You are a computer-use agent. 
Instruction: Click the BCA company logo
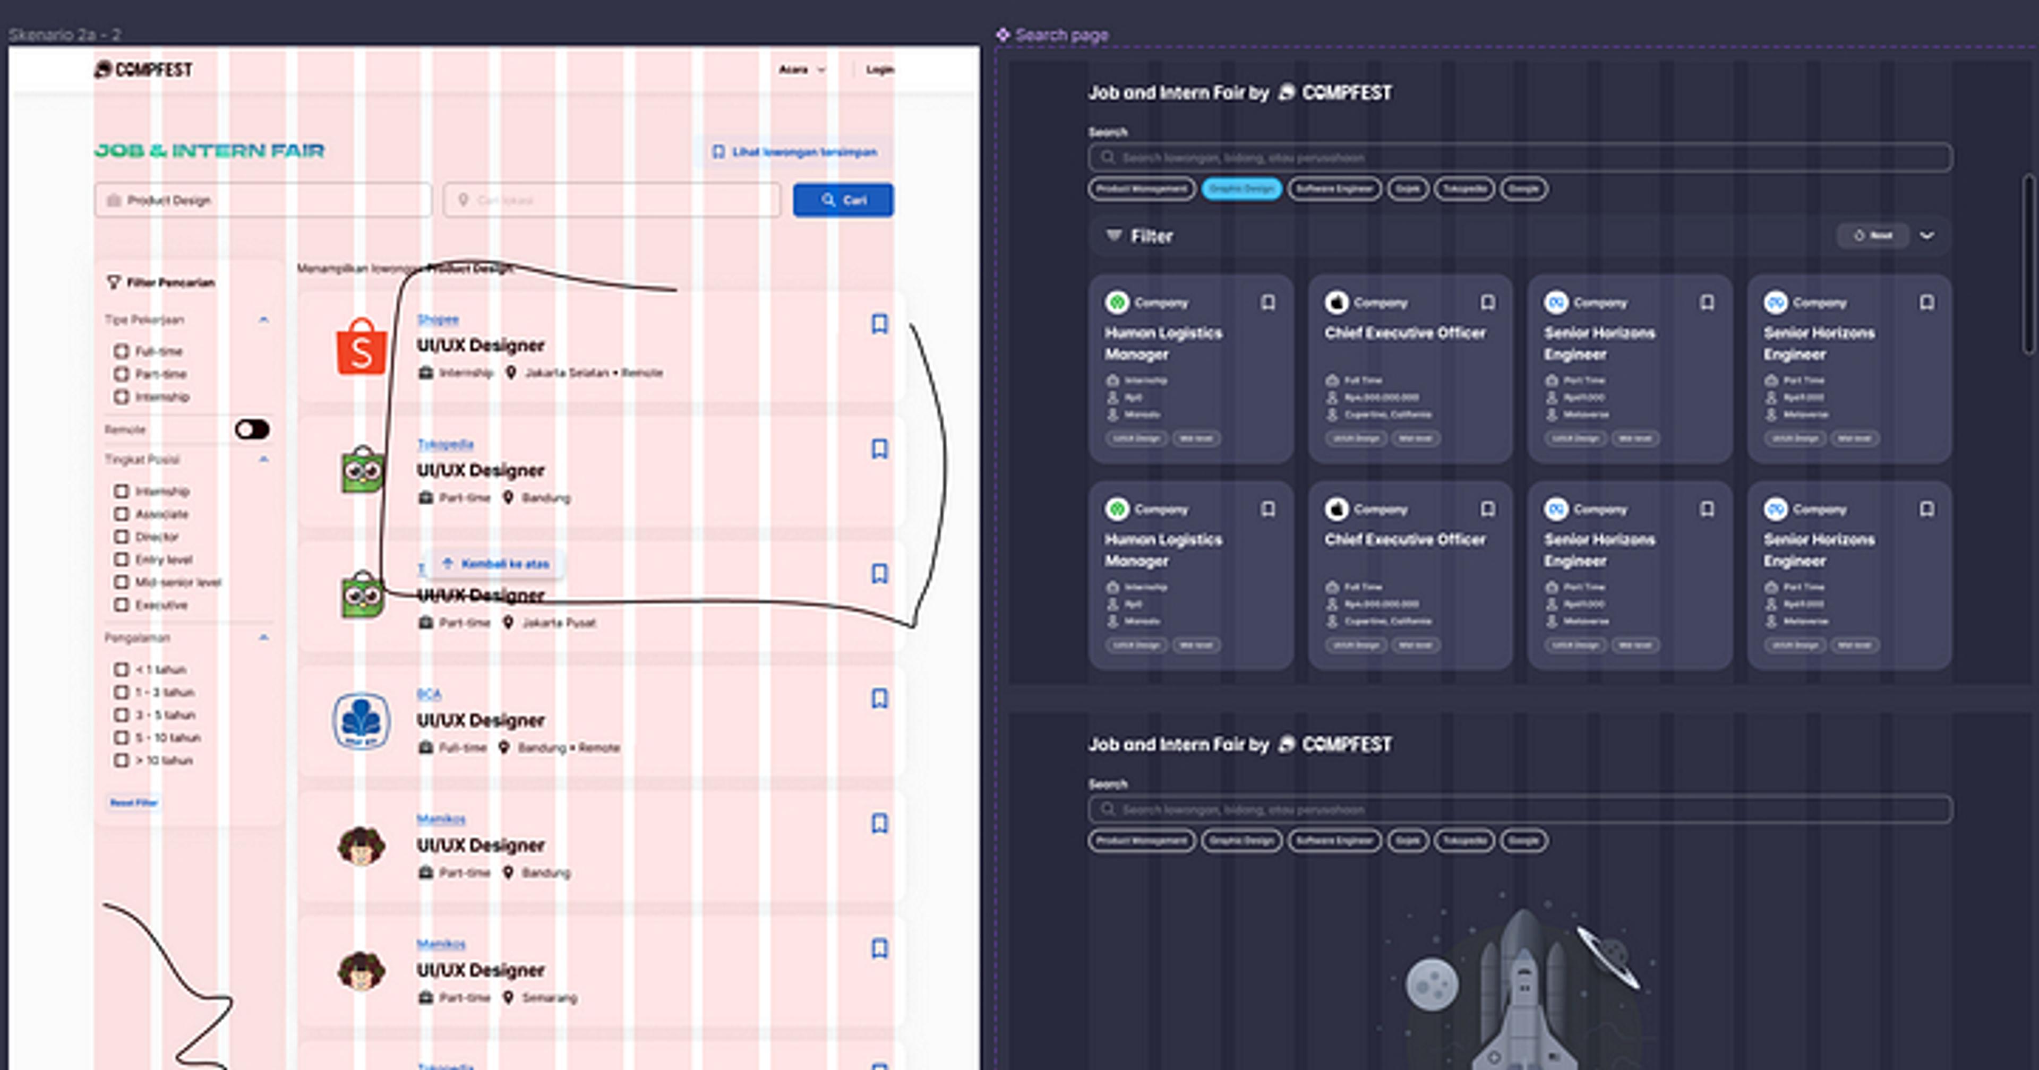click(x=361, y=721)
